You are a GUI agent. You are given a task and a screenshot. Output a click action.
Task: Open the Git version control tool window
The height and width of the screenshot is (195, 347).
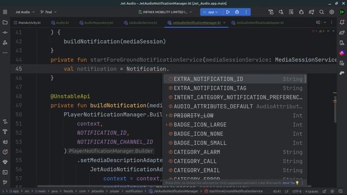[5, 182]
